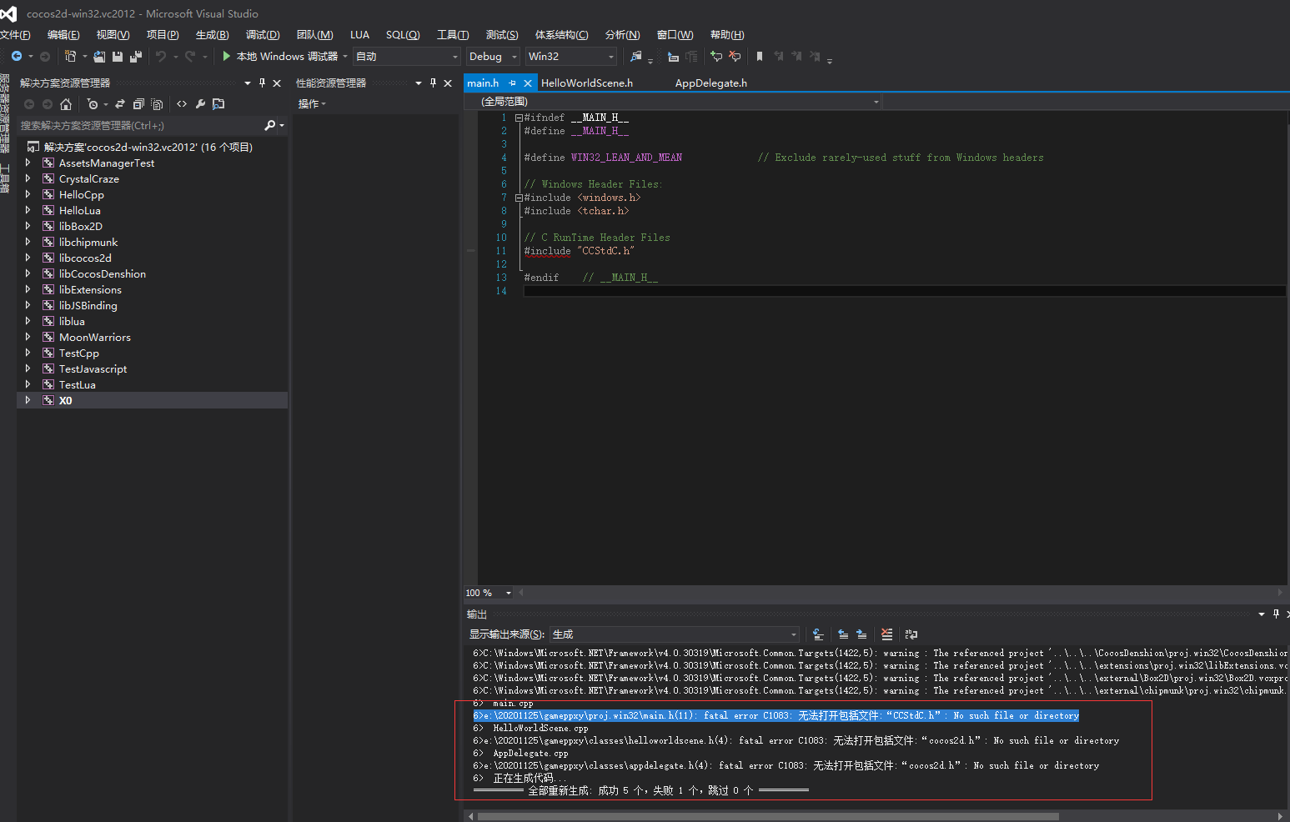Toggle pin on main.h tab
Image resolution: width=1290 pixels, height=822 pixels.
[512, 83]
